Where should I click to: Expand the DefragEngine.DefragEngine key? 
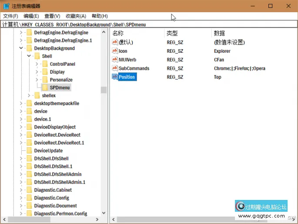(x=21, y=33)
